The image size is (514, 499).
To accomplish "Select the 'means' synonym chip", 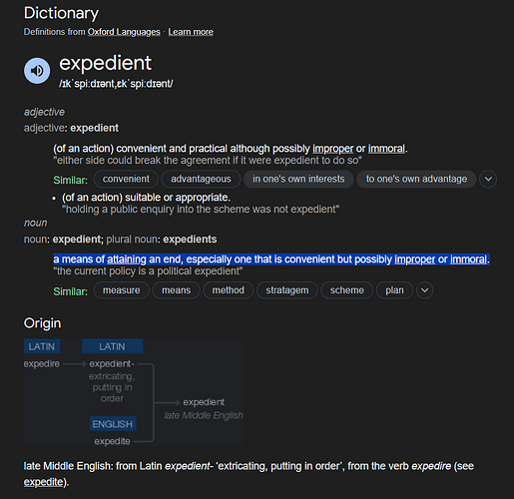I will [177, 290].
